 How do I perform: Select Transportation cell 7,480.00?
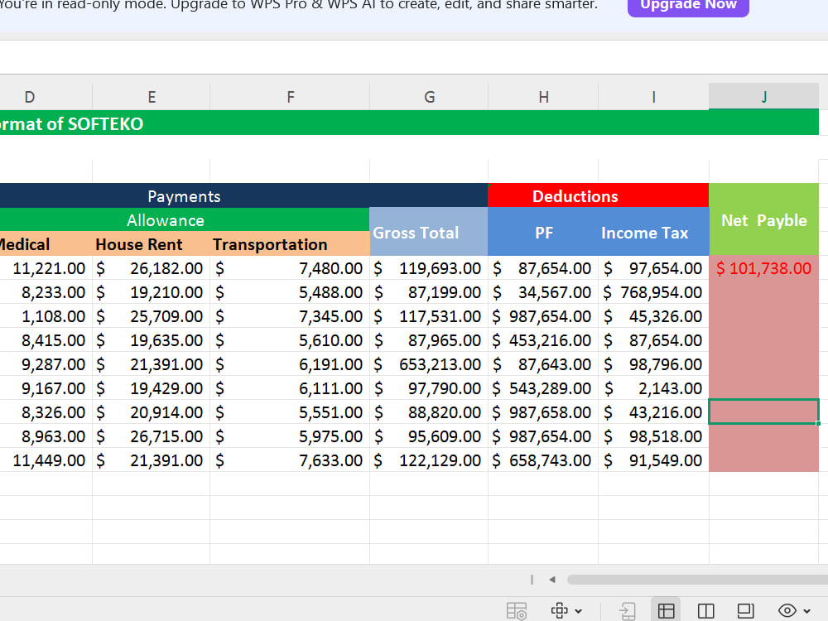[x=290, y=267]
